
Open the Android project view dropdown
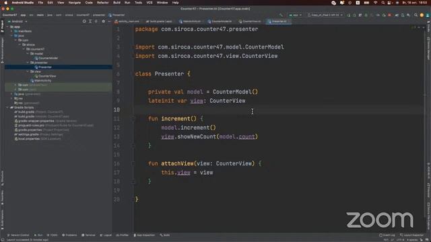click(18, 22)
